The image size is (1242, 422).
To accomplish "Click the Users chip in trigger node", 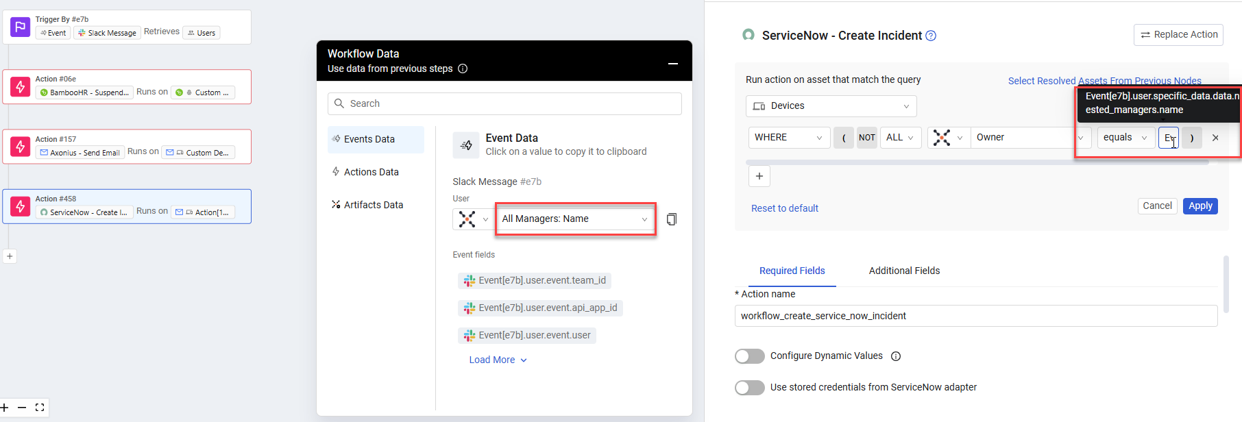I will [x=202, y=33].
